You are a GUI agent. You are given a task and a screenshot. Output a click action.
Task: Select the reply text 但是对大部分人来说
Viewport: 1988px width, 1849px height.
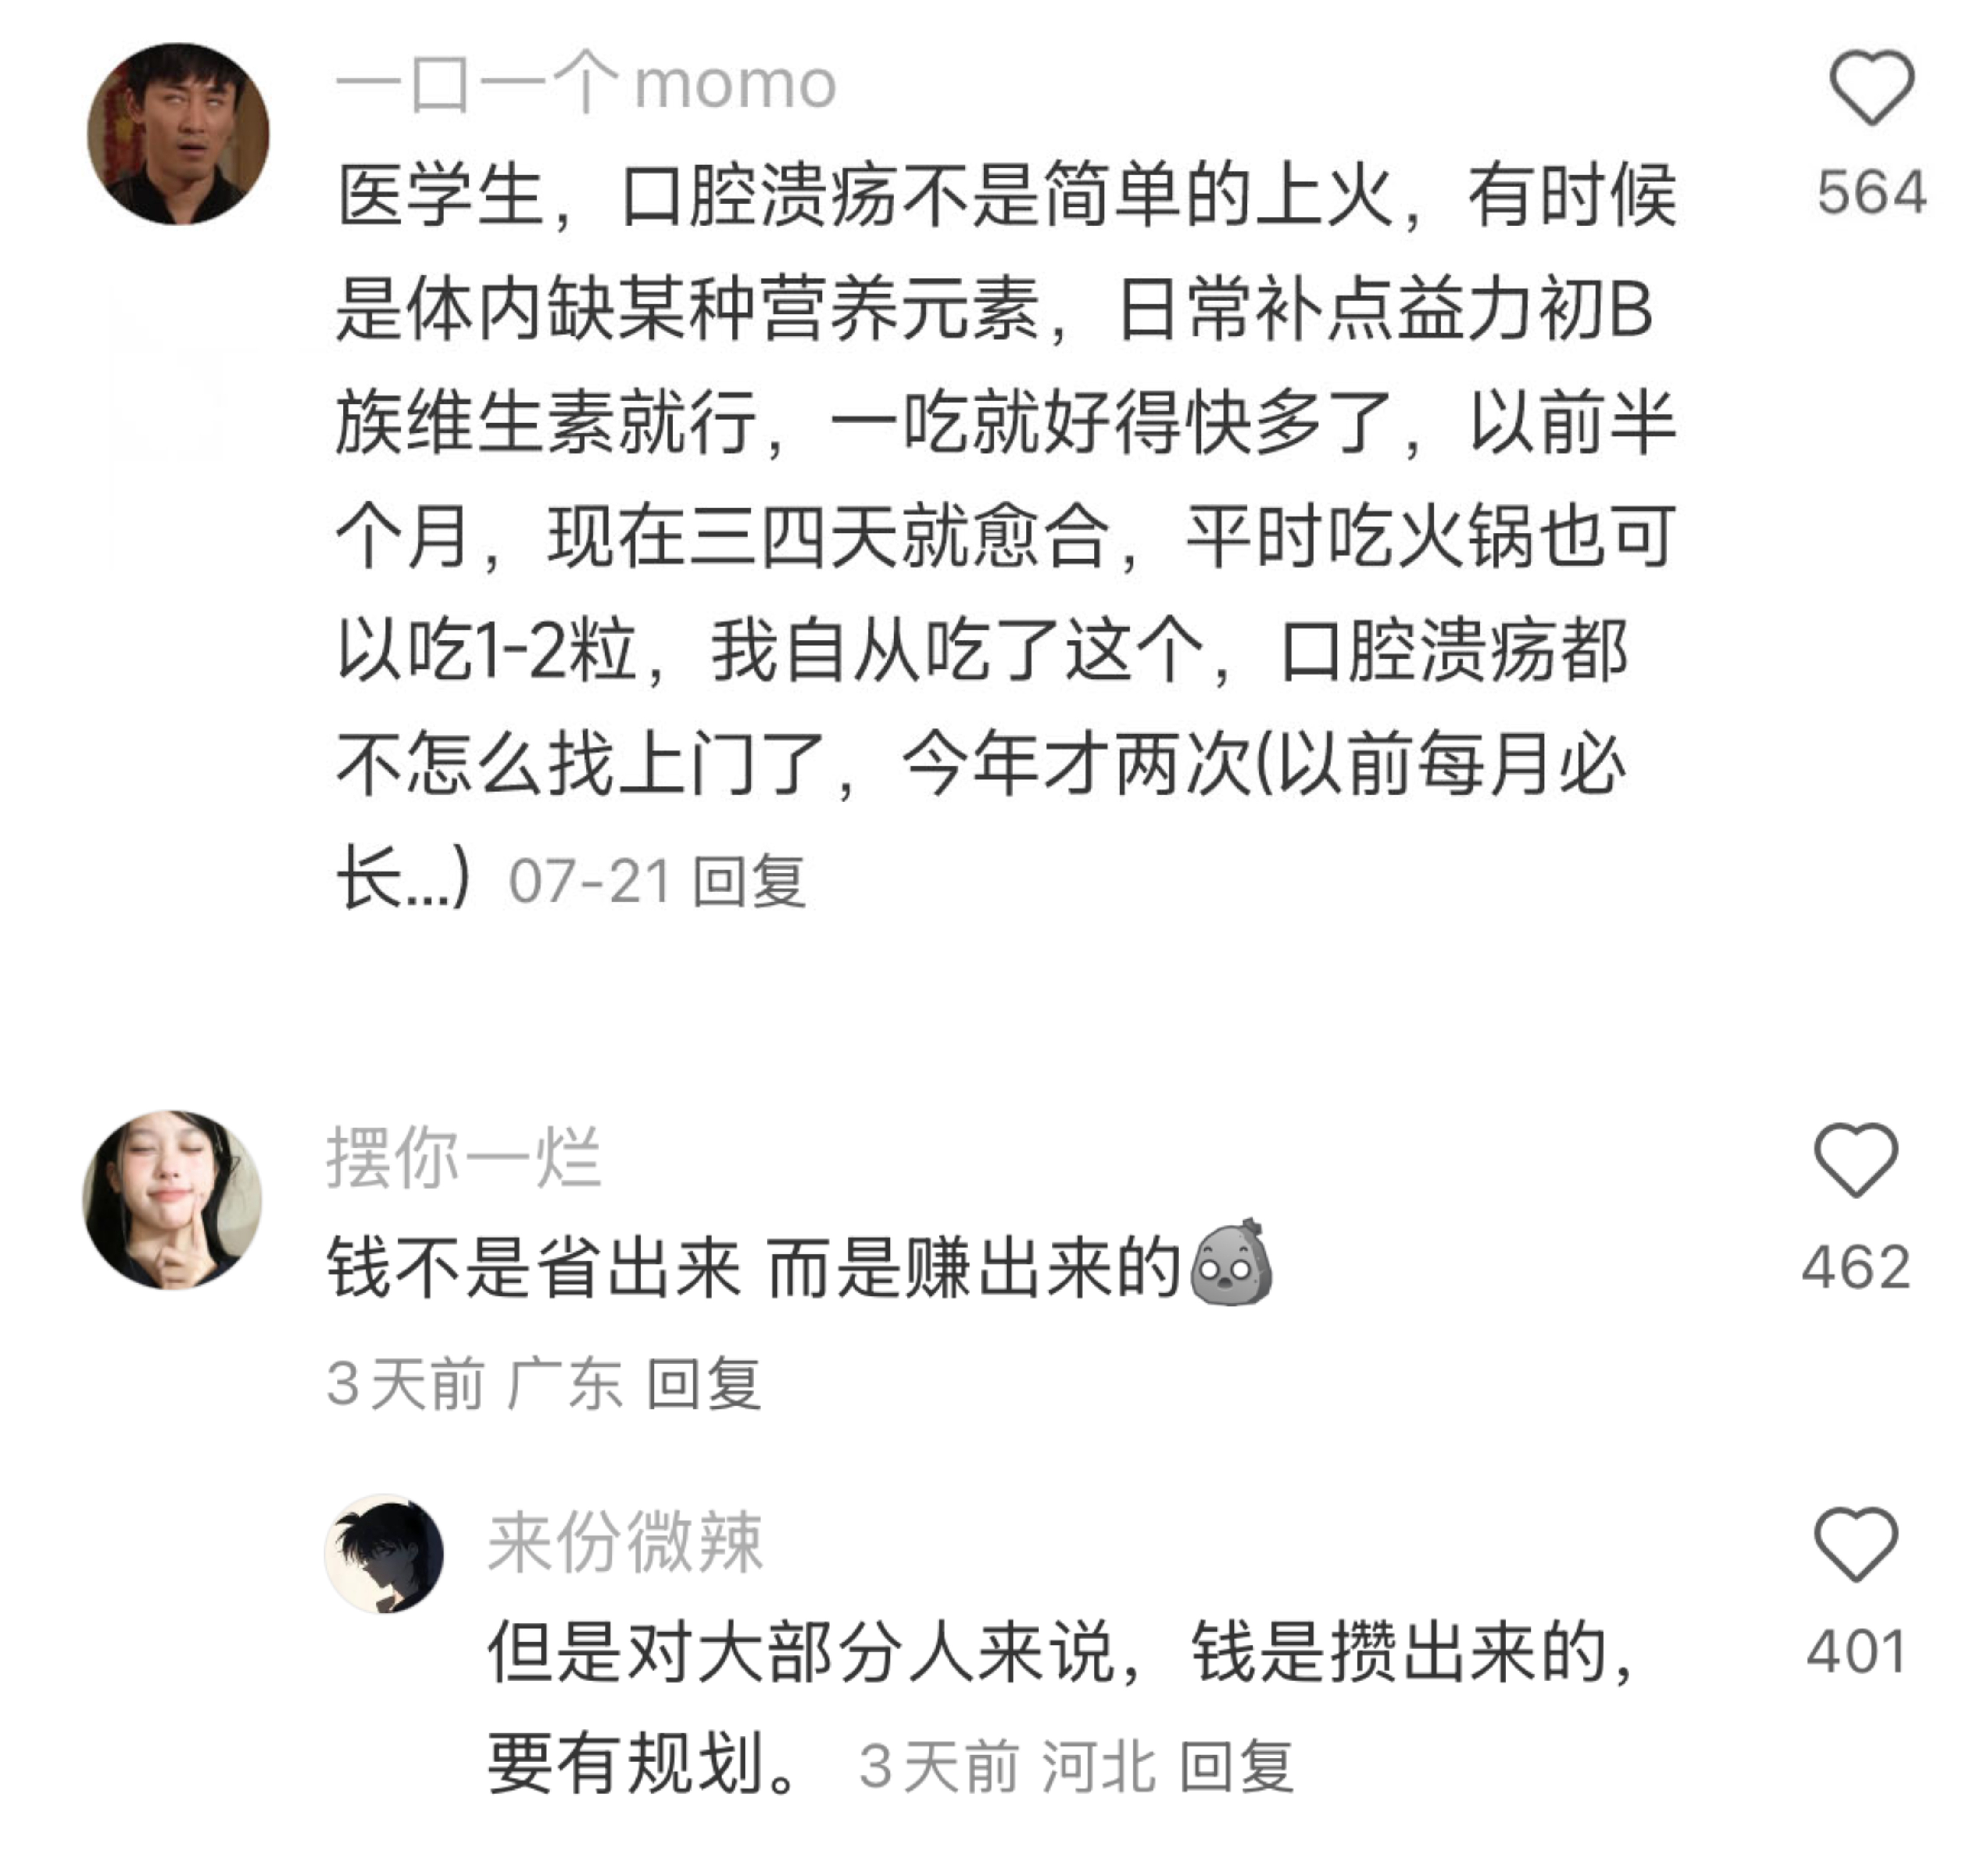[1063, 1709]
